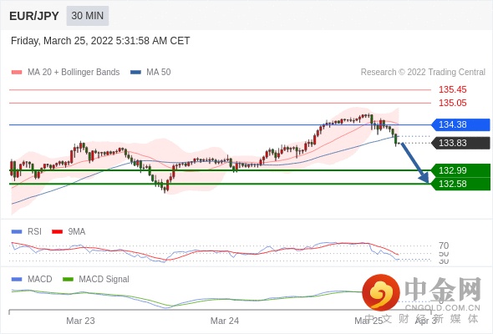Click the date 'Friday, March 25, 2022' text
493x334 pixels.
62,41
